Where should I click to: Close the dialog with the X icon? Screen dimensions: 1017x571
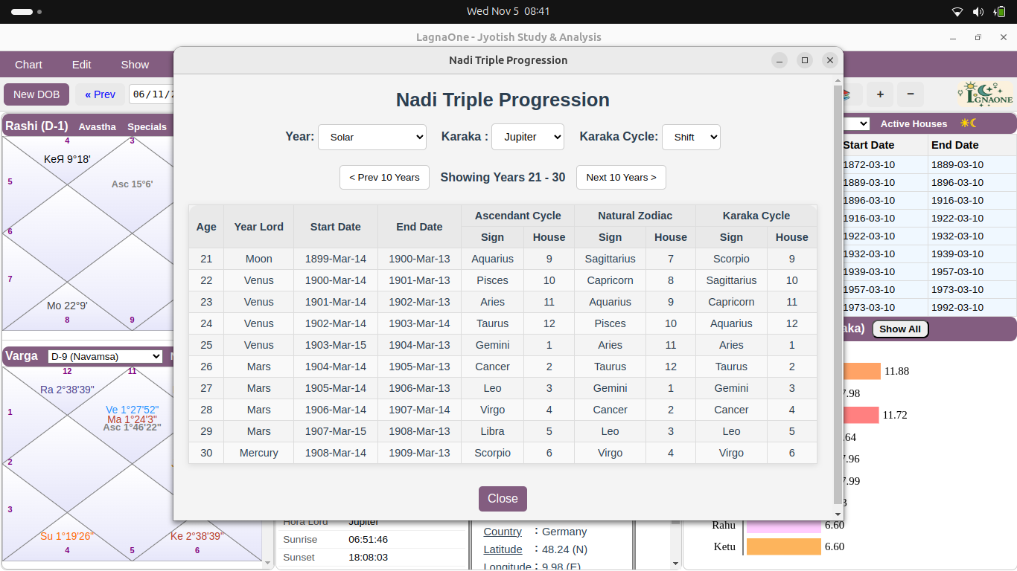(829, 60)
